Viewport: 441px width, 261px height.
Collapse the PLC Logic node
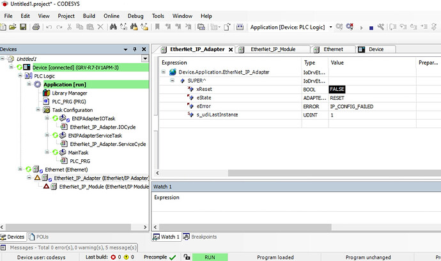point(20,75)
